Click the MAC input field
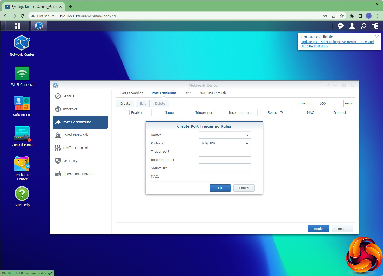 [x=225, y=176]
